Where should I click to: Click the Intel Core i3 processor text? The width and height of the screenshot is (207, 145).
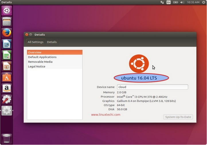142,97
